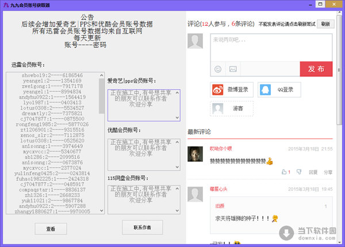Open gray avatar of the second commenter
This screenshot has height=247, width=345.
pos(195,194)
